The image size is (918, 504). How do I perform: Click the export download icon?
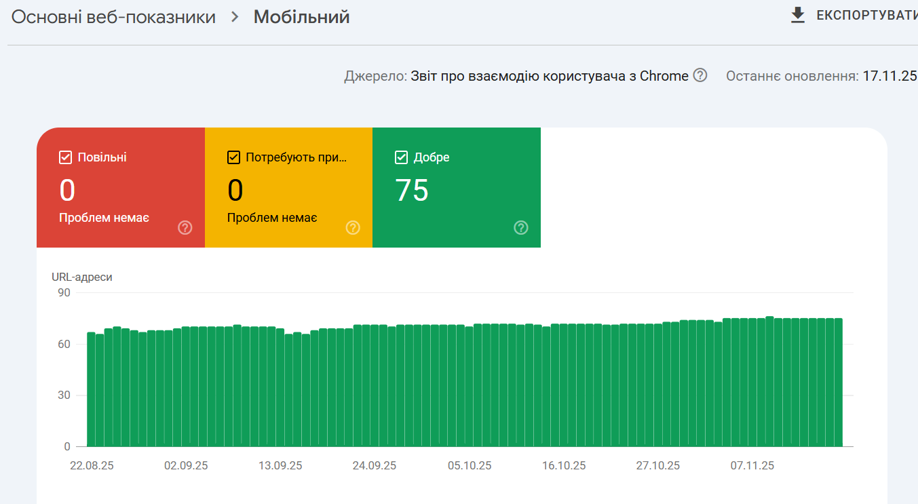[798, 16]
